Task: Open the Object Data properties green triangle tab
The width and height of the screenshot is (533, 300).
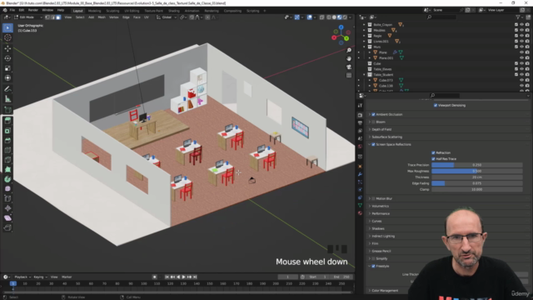Action: coord(360,205)
